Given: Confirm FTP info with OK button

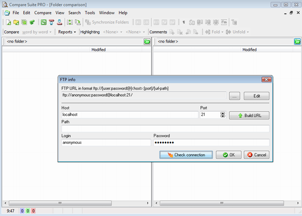Looking at the screenshot, I should point(229,155).
